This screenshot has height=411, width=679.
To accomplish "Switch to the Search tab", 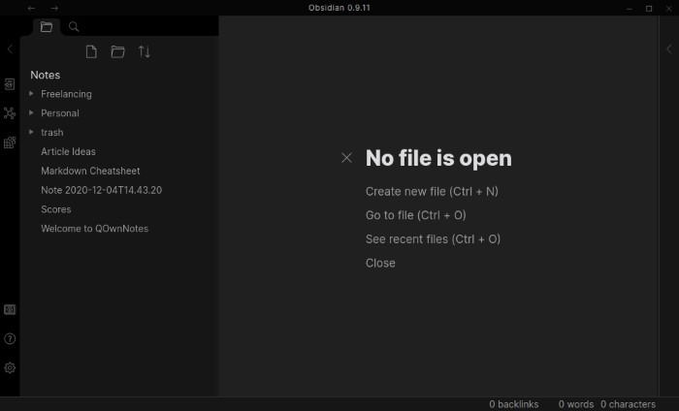I will click(x=74, y=27).
